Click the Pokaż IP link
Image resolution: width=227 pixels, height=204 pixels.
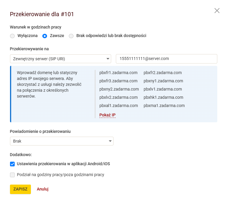(x=107, y=115)
